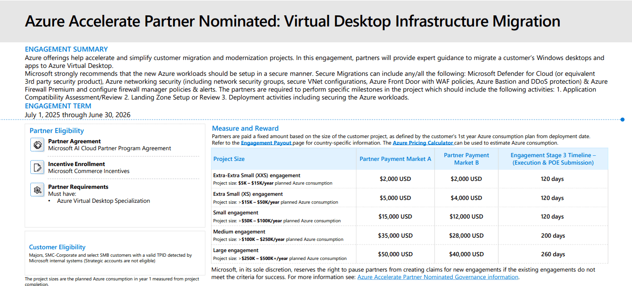Click the 260 days timeline cell
The width and height of the screenshot is (632, 286).
pyautogui.click(x=553, y=254)
